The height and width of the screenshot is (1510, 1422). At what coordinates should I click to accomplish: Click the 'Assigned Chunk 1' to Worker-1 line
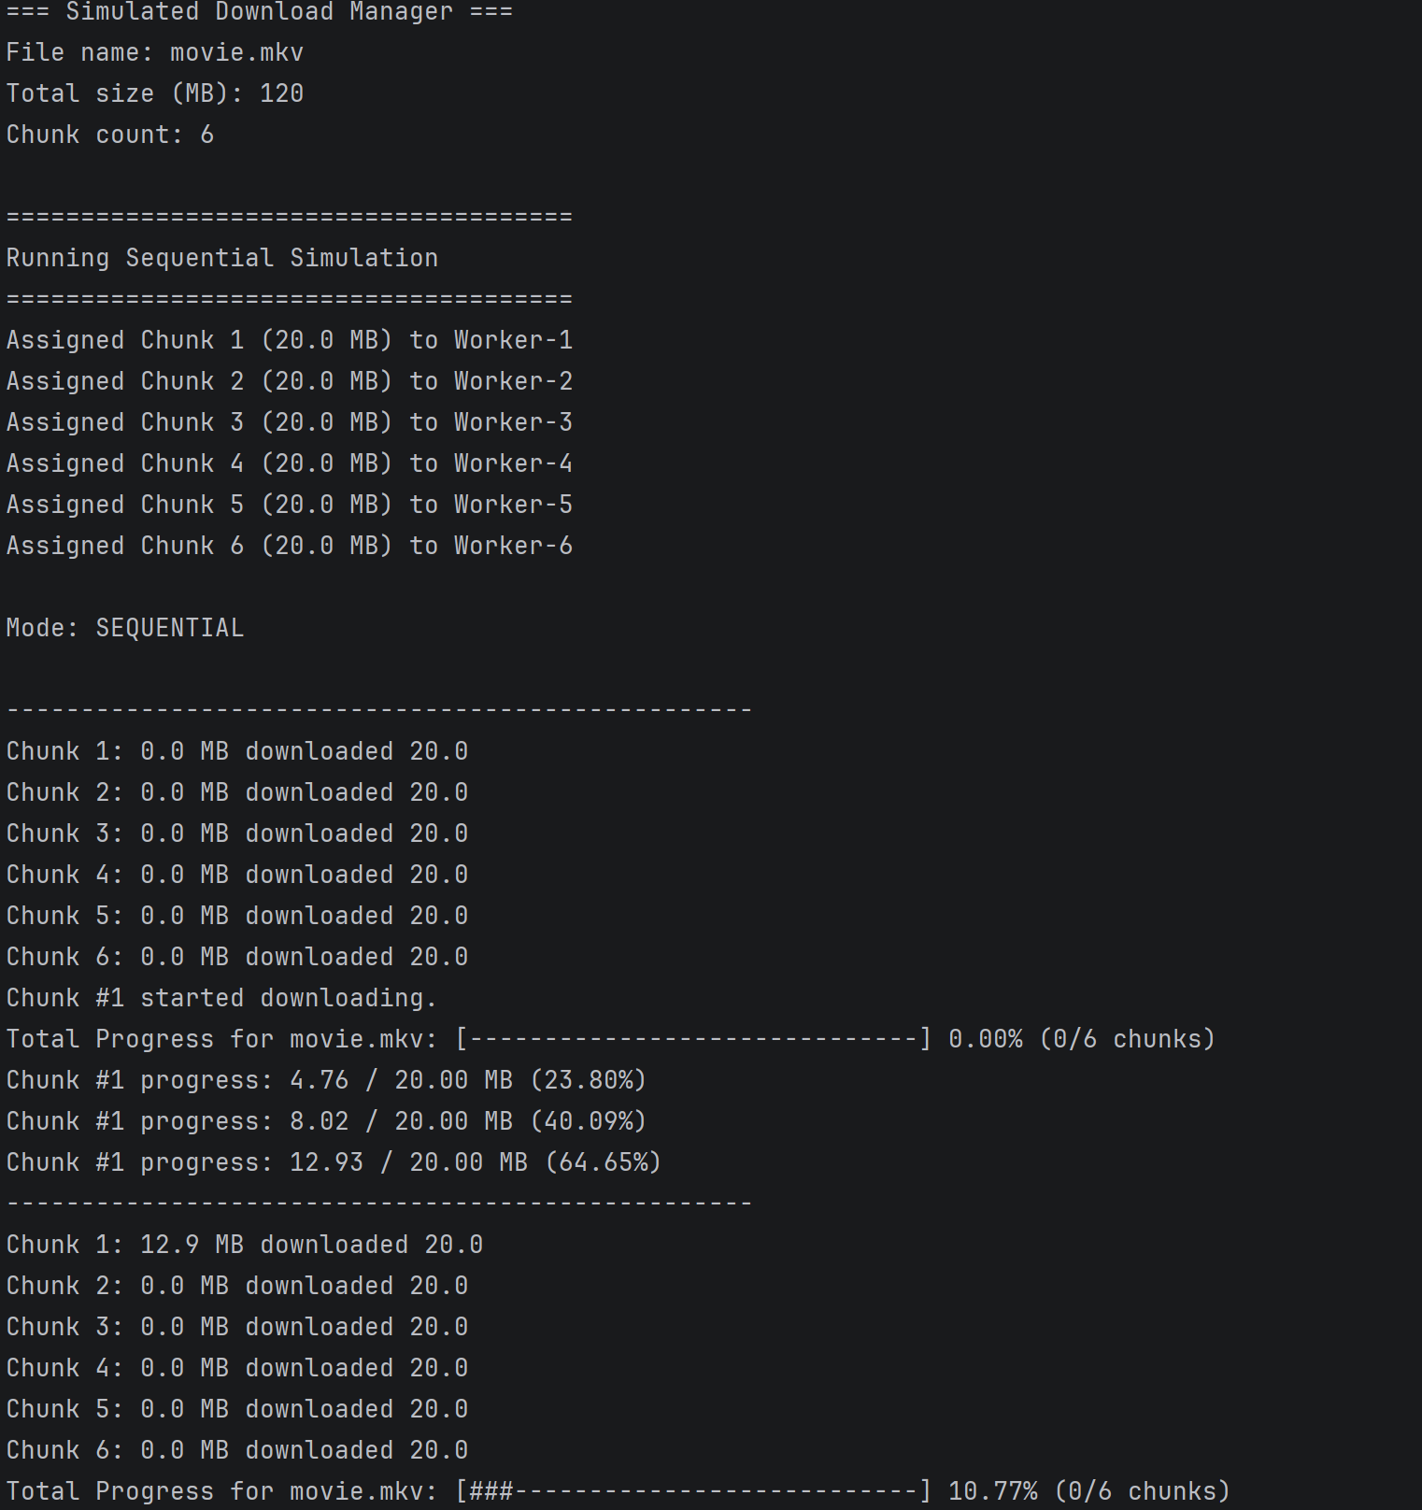[x=290, y=340]
